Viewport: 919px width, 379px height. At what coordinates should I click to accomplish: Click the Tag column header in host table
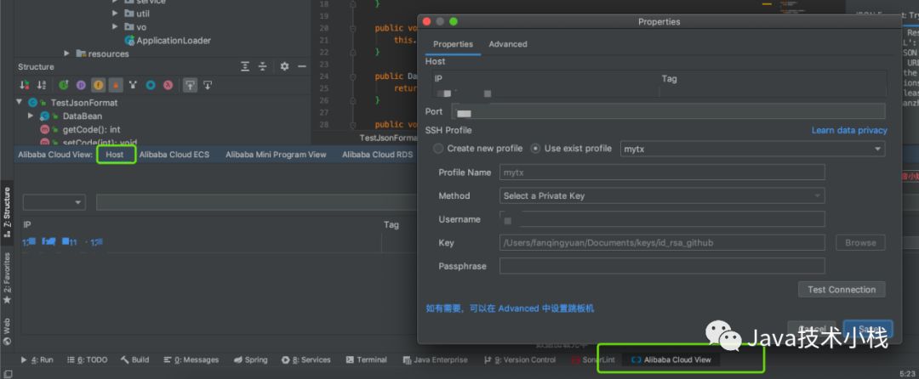pos(391,224)
